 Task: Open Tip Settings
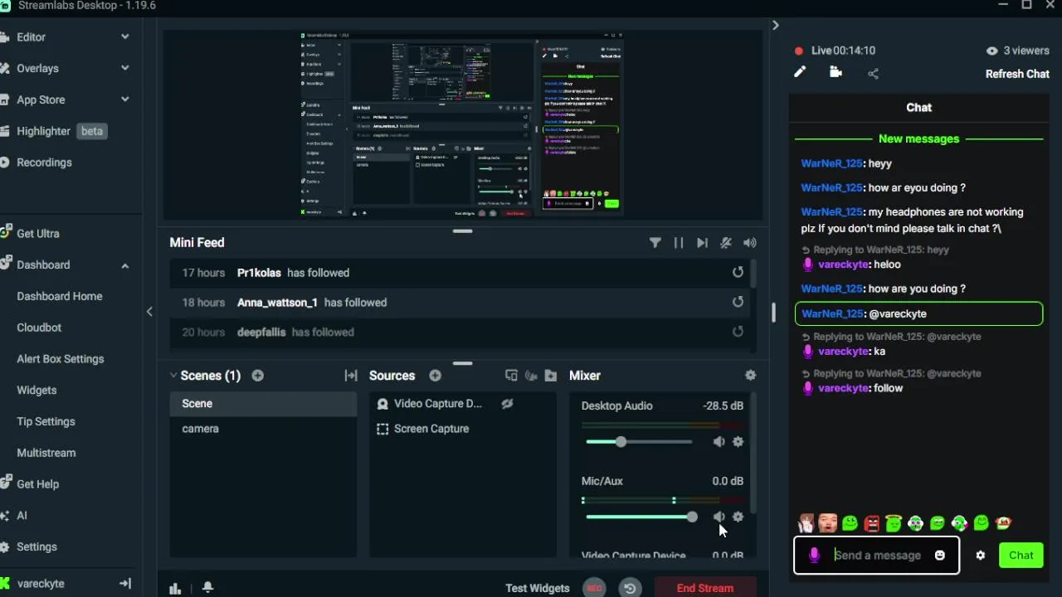pyautogui.click(x=46, y=421)
